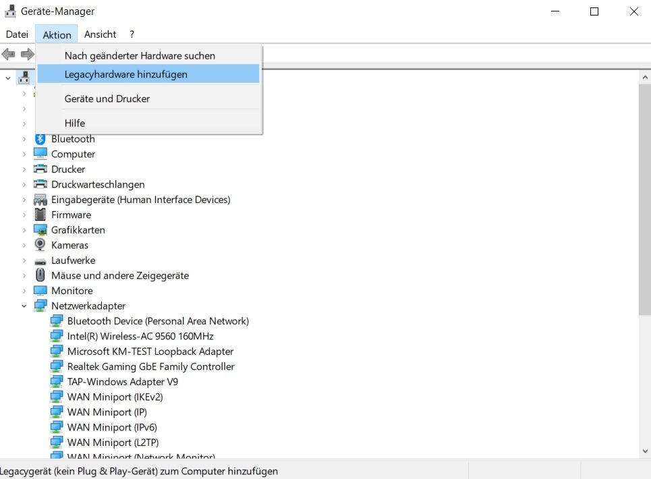651x479 pixels.
Task: Select TAP-Windows Adapter V9 entry
Action: (123, 382)
